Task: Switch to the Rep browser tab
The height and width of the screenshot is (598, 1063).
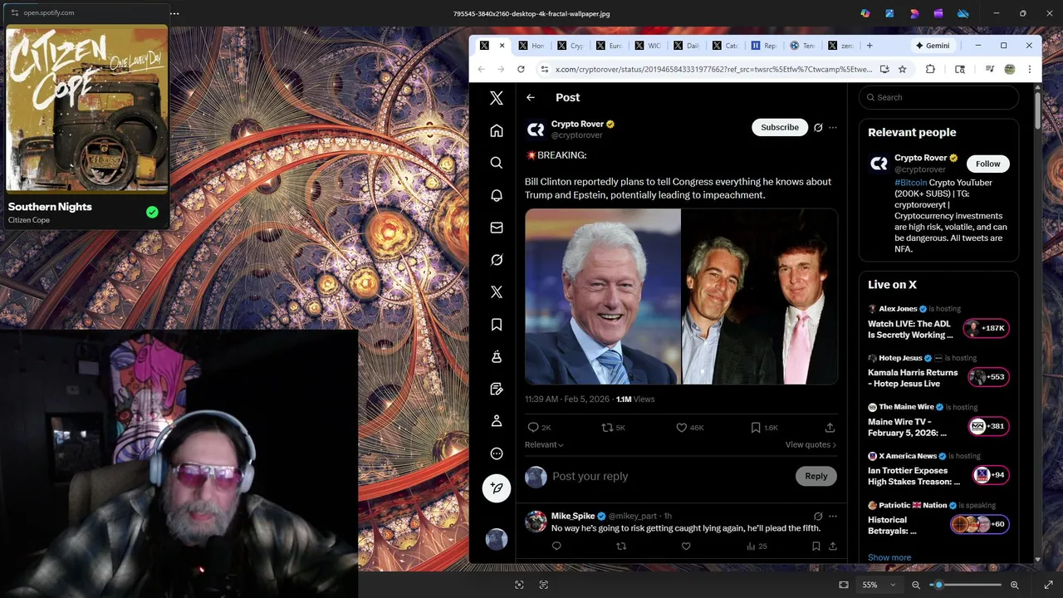Action: [x=764, y=46]
